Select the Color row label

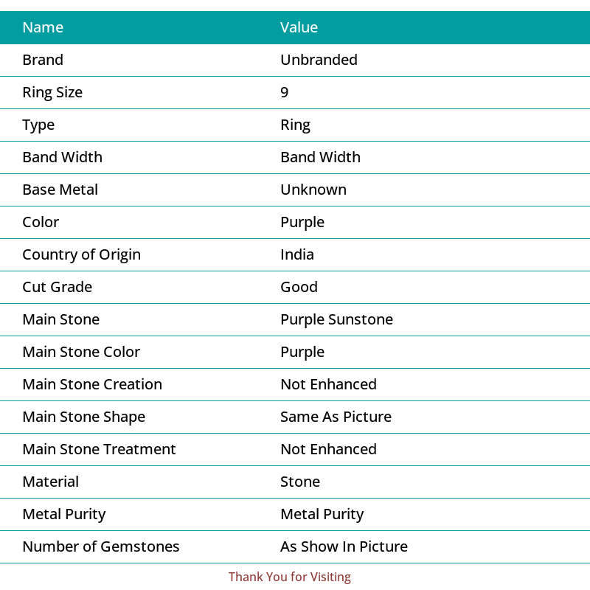click(x=41, y=222)
